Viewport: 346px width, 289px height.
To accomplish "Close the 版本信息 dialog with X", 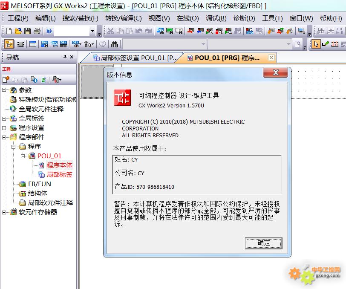I will click(276, 72).
